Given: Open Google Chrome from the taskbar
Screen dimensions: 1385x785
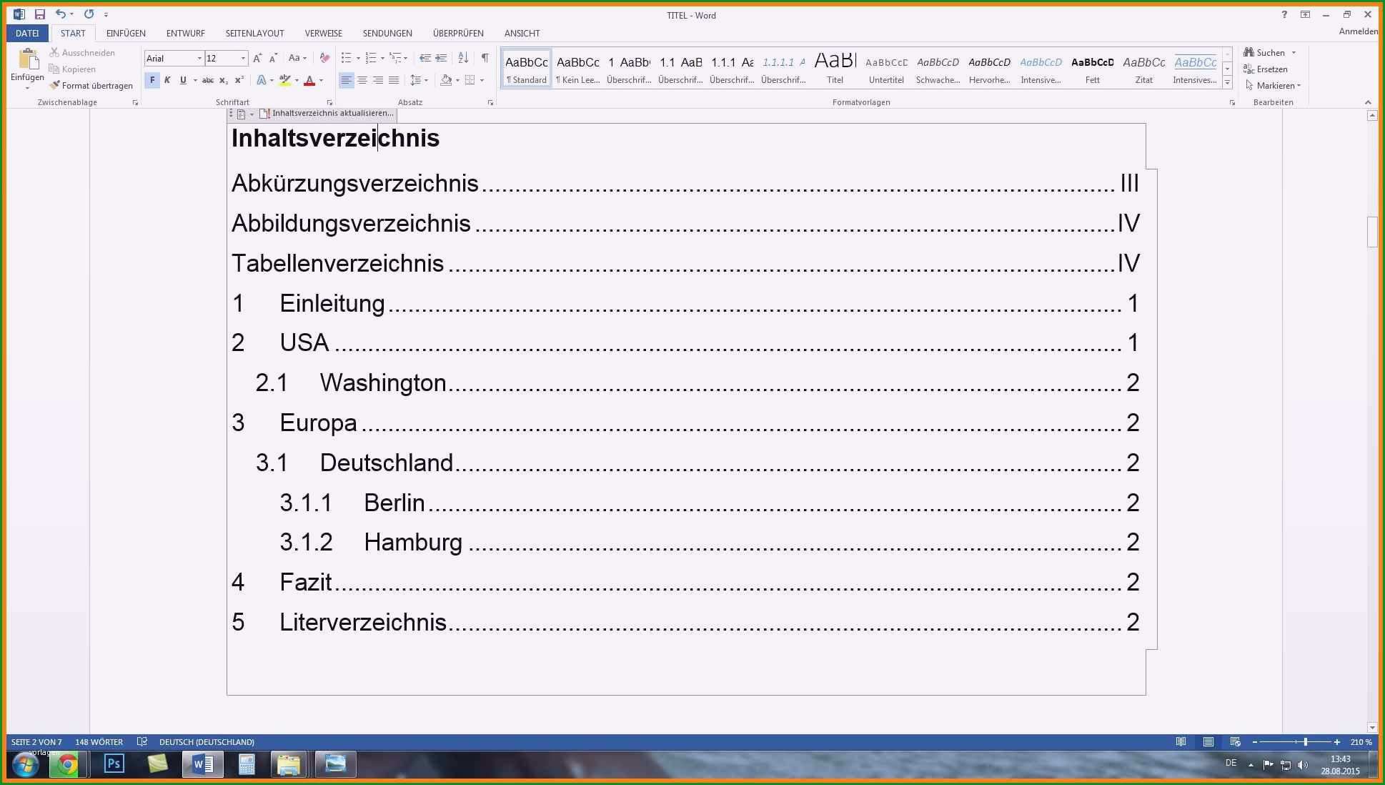Looking at the screenshot, I should coord(68,765).
